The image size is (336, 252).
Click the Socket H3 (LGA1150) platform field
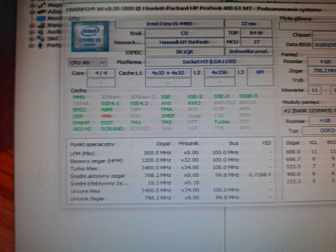click(209, 62)
